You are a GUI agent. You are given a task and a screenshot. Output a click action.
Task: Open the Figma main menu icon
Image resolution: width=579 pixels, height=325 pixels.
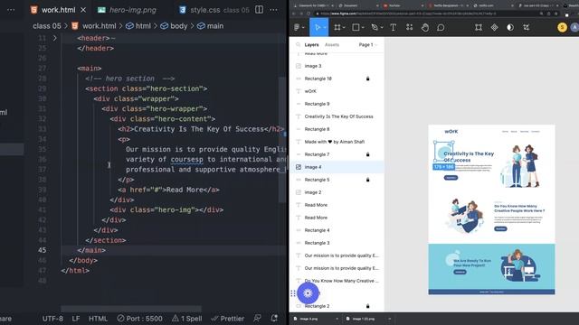pos(298,27)
